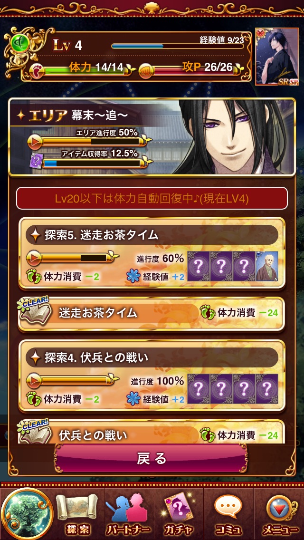Select the 探索5. 迷走お茶タイム quest header
The image size is (304, 540).
coord(152,235)
